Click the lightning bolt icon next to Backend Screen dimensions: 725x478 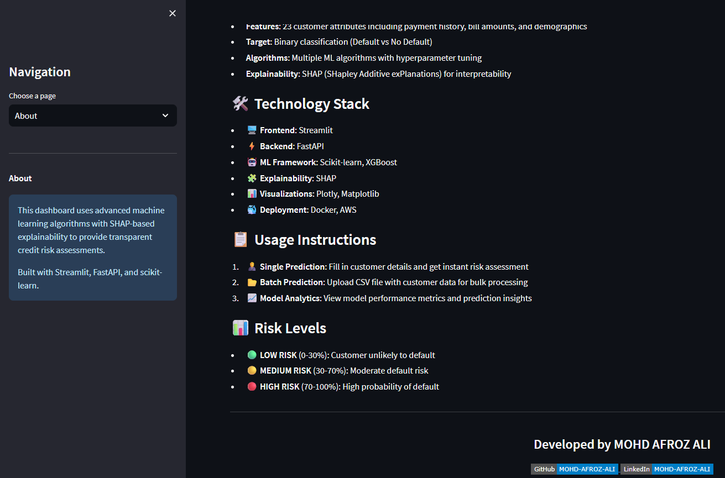(252, 146)
